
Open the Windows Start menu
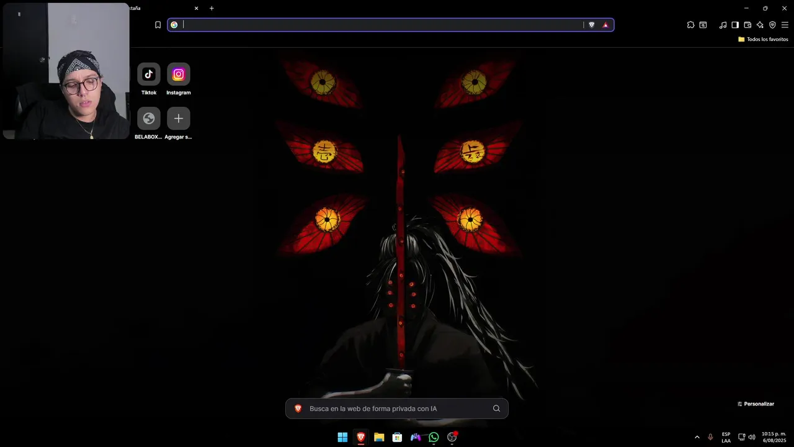click(342, 437)
